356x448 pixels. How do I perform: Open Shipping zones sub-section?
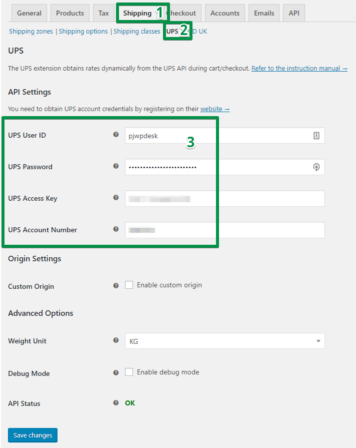coord(31,31)
